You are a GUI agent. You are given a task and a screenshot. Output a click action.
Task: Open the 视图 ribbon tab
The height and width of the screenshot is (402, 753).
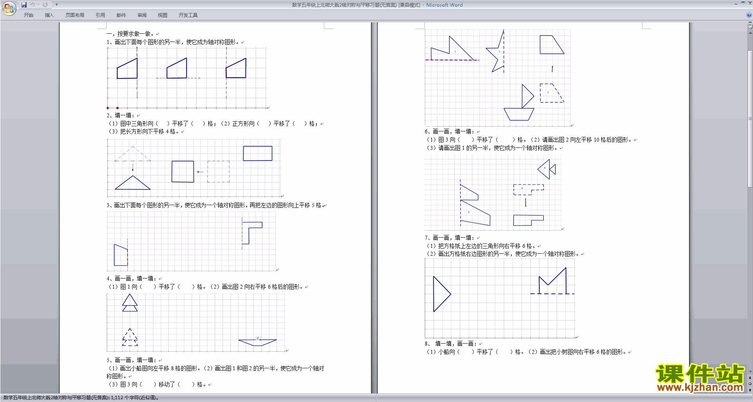pyautogui.click(x=163, y=15)
